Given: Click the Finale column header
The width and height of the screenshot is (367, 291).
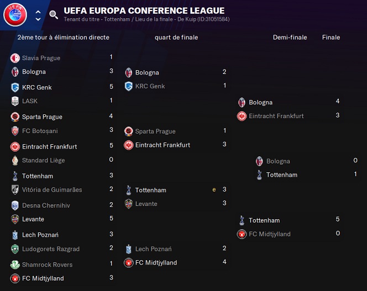Looking at the screenshot, I should 331,38.
